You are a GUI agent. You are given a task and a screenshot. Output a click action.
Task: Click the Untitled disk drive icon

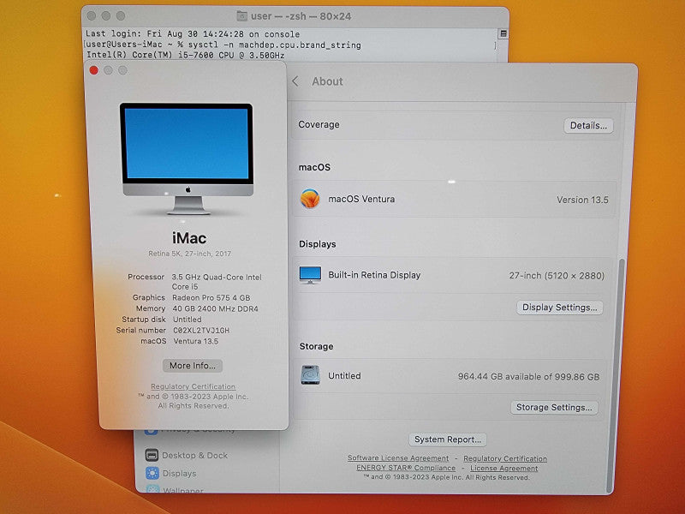click(310, 375)
